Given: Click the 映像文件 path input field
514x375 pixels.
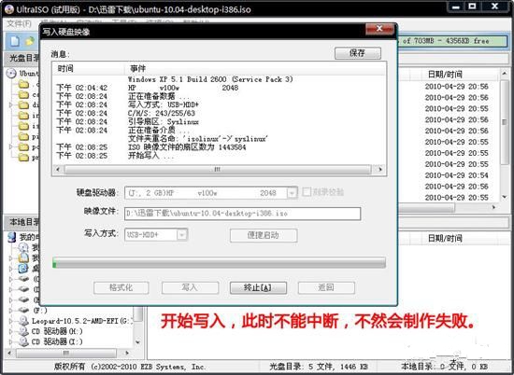Looking at the screenshot, I should 243,214.
